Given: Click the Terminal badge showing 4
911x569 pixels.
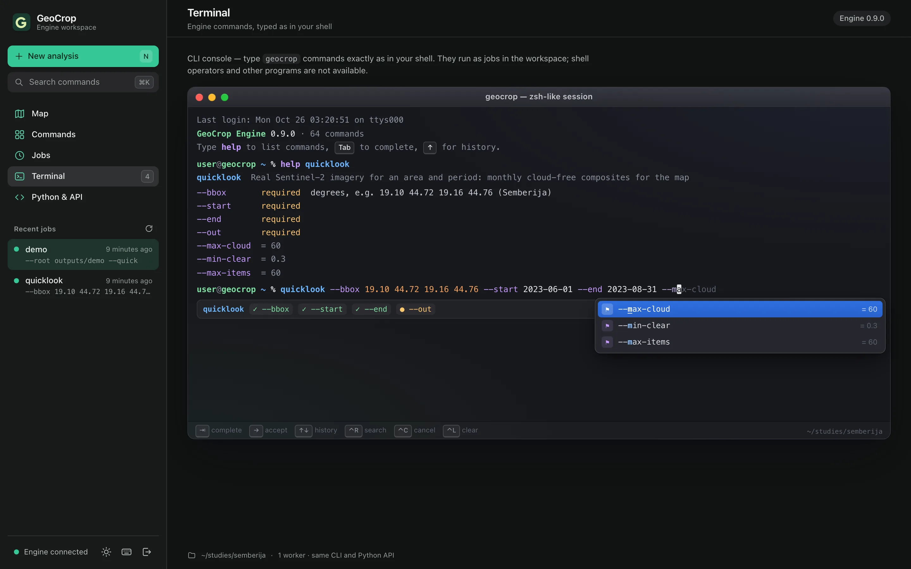Looking at the screenshot, I should pyautogui.click(x=147, y=176).
